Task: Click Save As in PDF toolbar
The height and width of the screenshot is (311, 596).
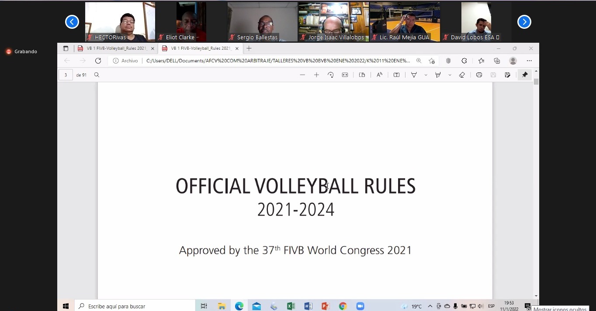Action: (x=507, y=75)
